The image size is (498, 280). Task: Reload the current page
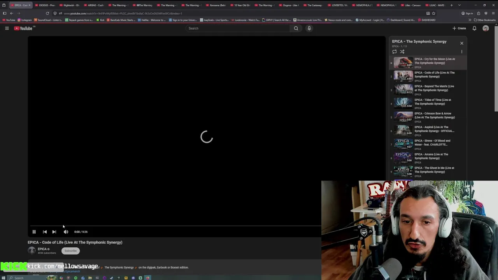click(47, 13)
